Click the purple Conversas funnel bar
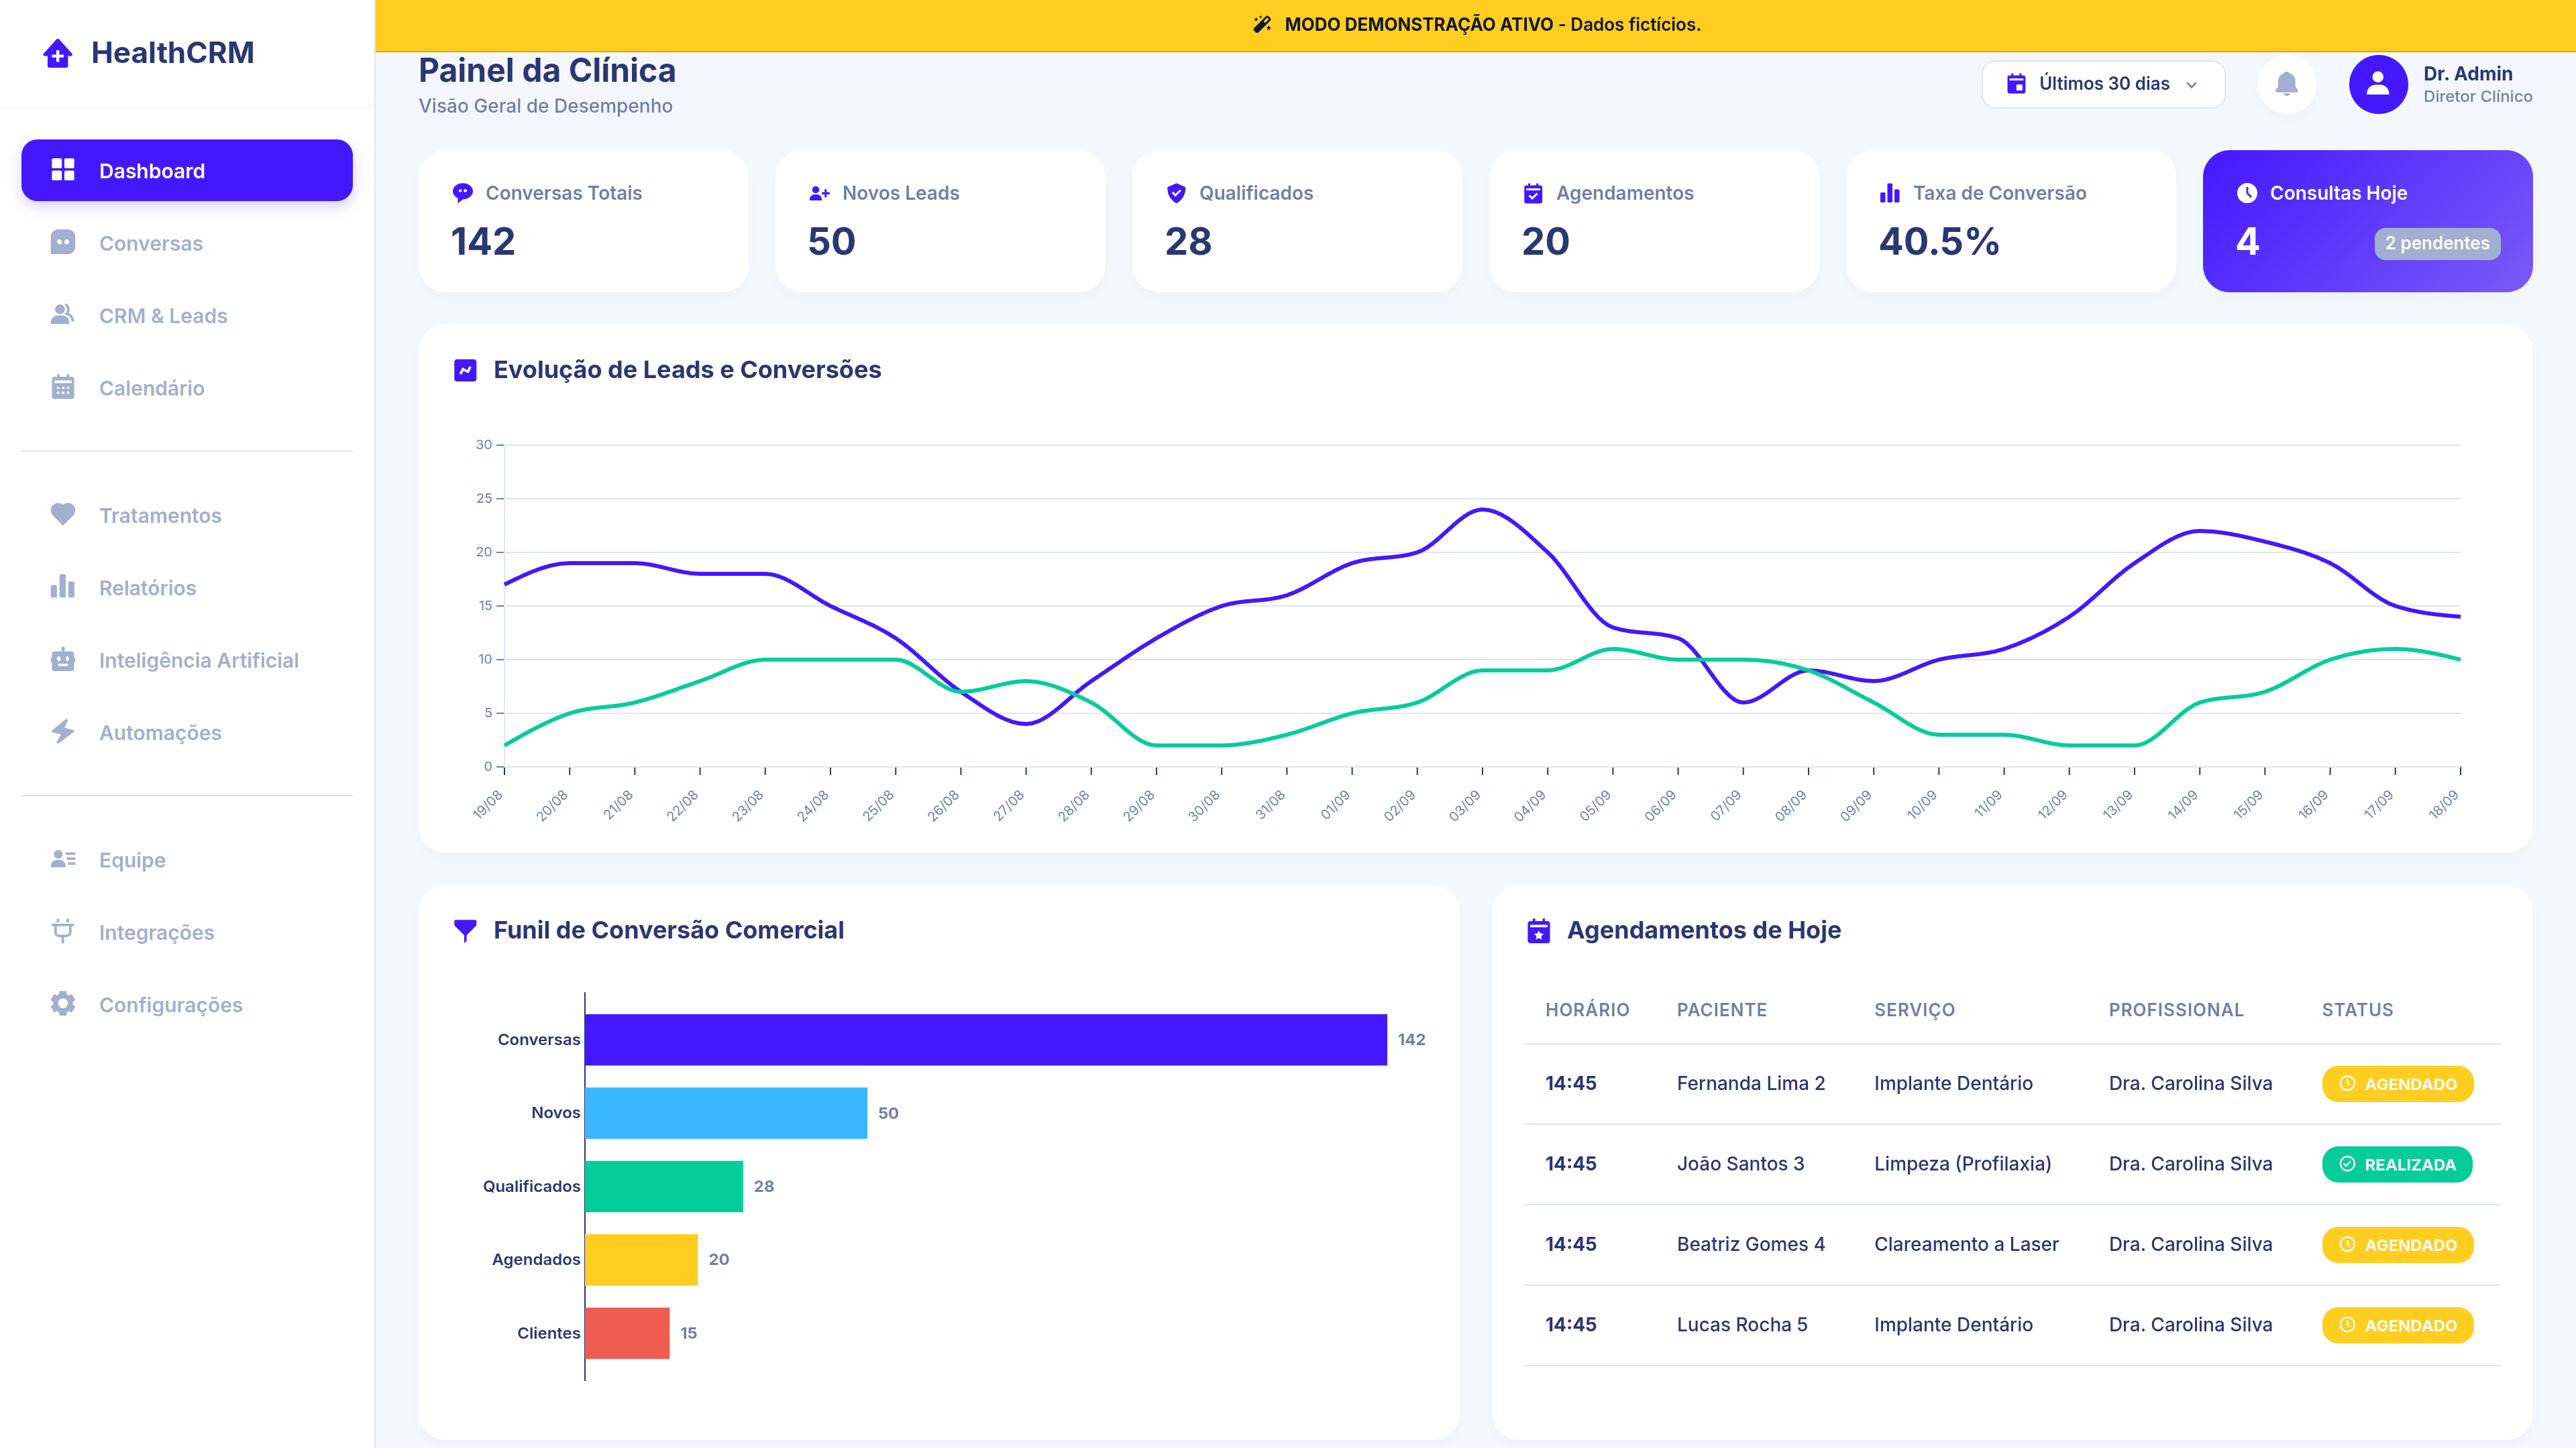The image size is (2576, 1448). pyautogui.click(x=986, y=1039)
